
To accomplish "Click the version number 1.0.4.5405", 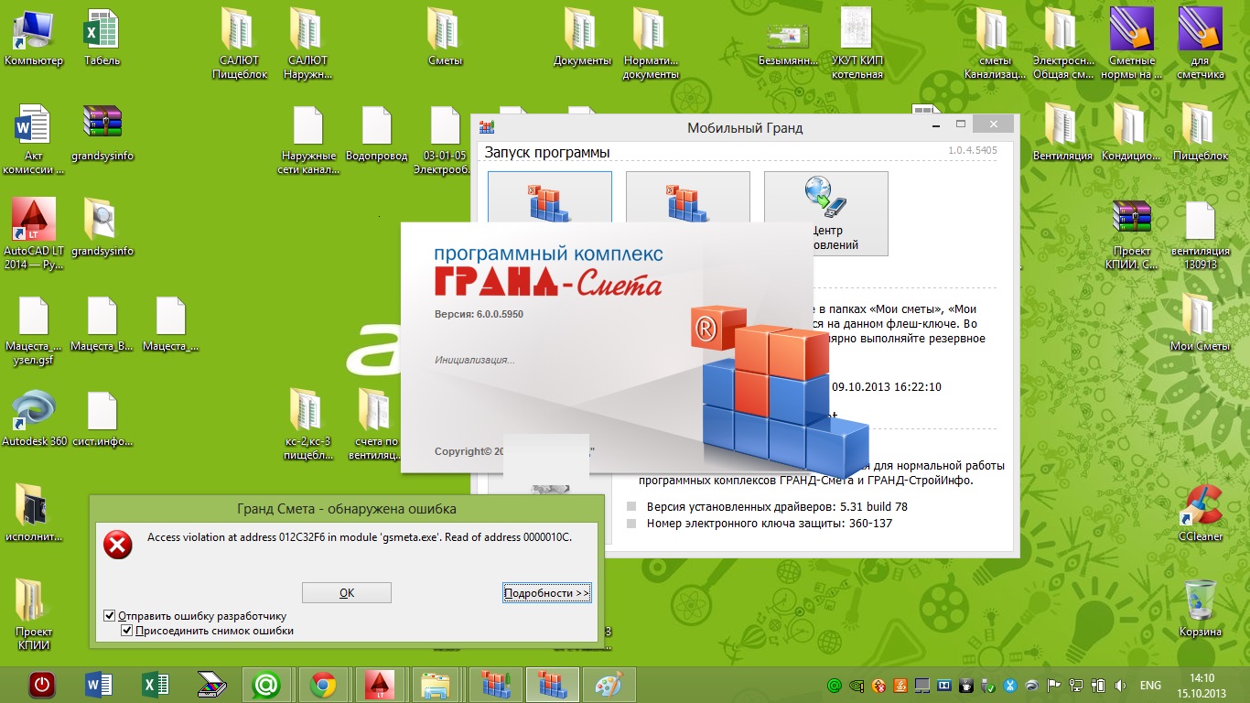I will (x=972, y=149).
